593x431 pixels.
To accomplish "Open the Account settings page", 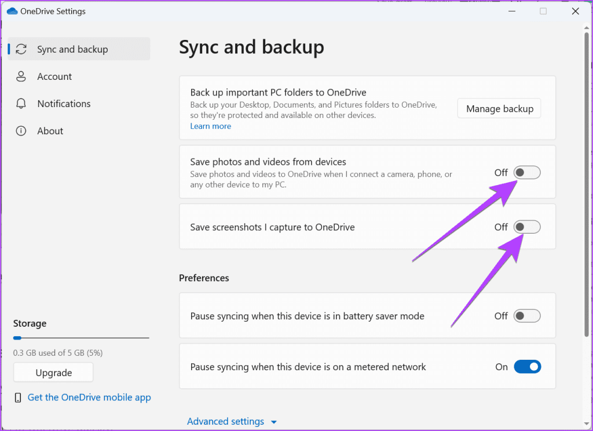I will pos(54,76).
